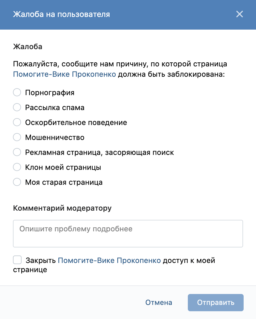Select the "Моя старая страница" radio option
256x319 pixels.
[x=17, y=182]
